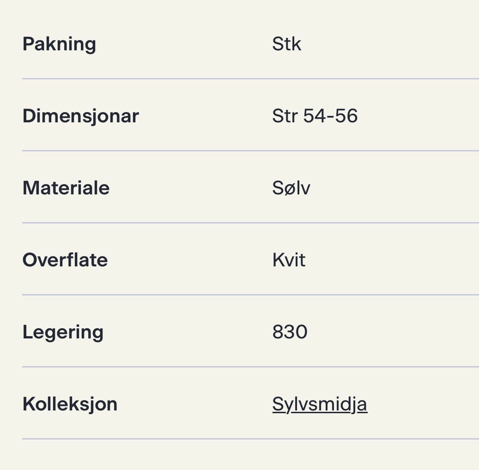Click the Dimensjonar row label
This screenshot has width=479, height=470.
(x=81, y=116)
